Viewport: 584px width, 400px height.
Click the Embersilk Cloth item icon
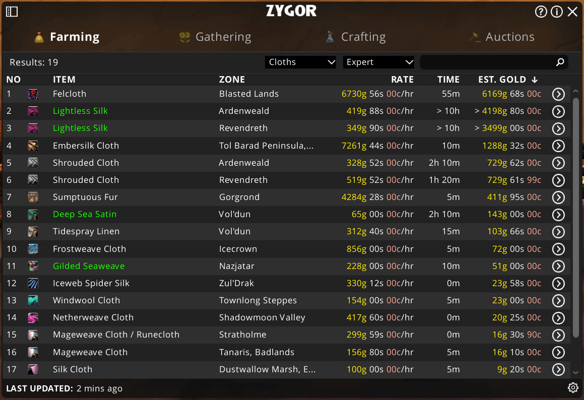(33, 146)
